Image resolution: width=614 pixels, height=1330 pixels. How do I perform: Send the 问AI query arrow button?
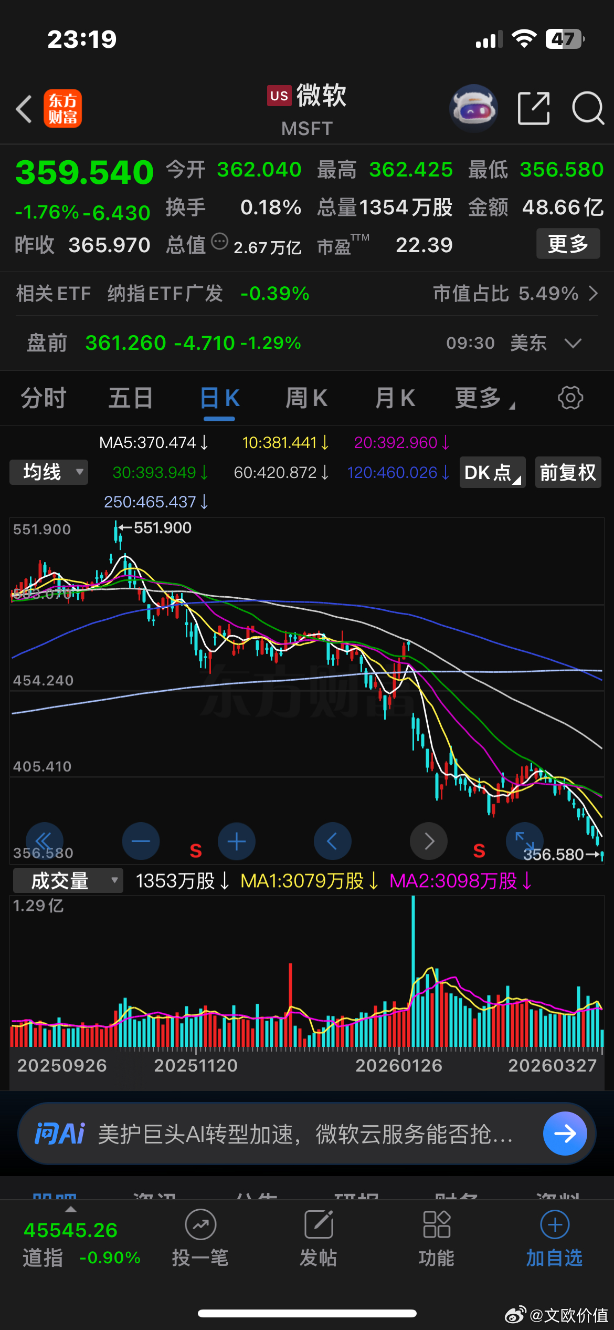click(565, 1134)
